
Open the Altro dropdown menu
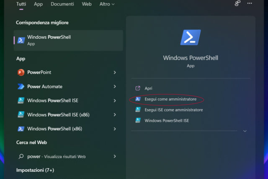(x=107, y=4)
